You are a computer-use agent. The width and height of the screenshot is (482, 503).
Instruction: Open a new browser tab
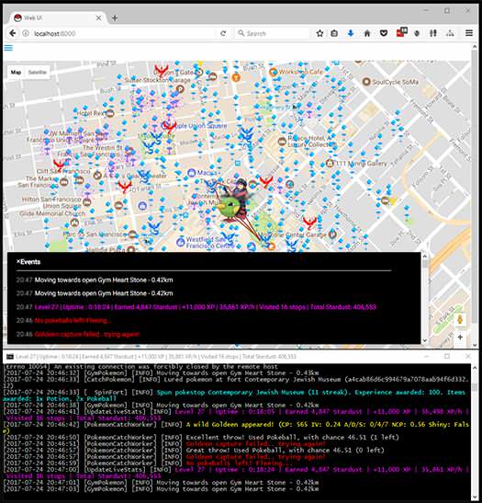(x=115, y=18)
